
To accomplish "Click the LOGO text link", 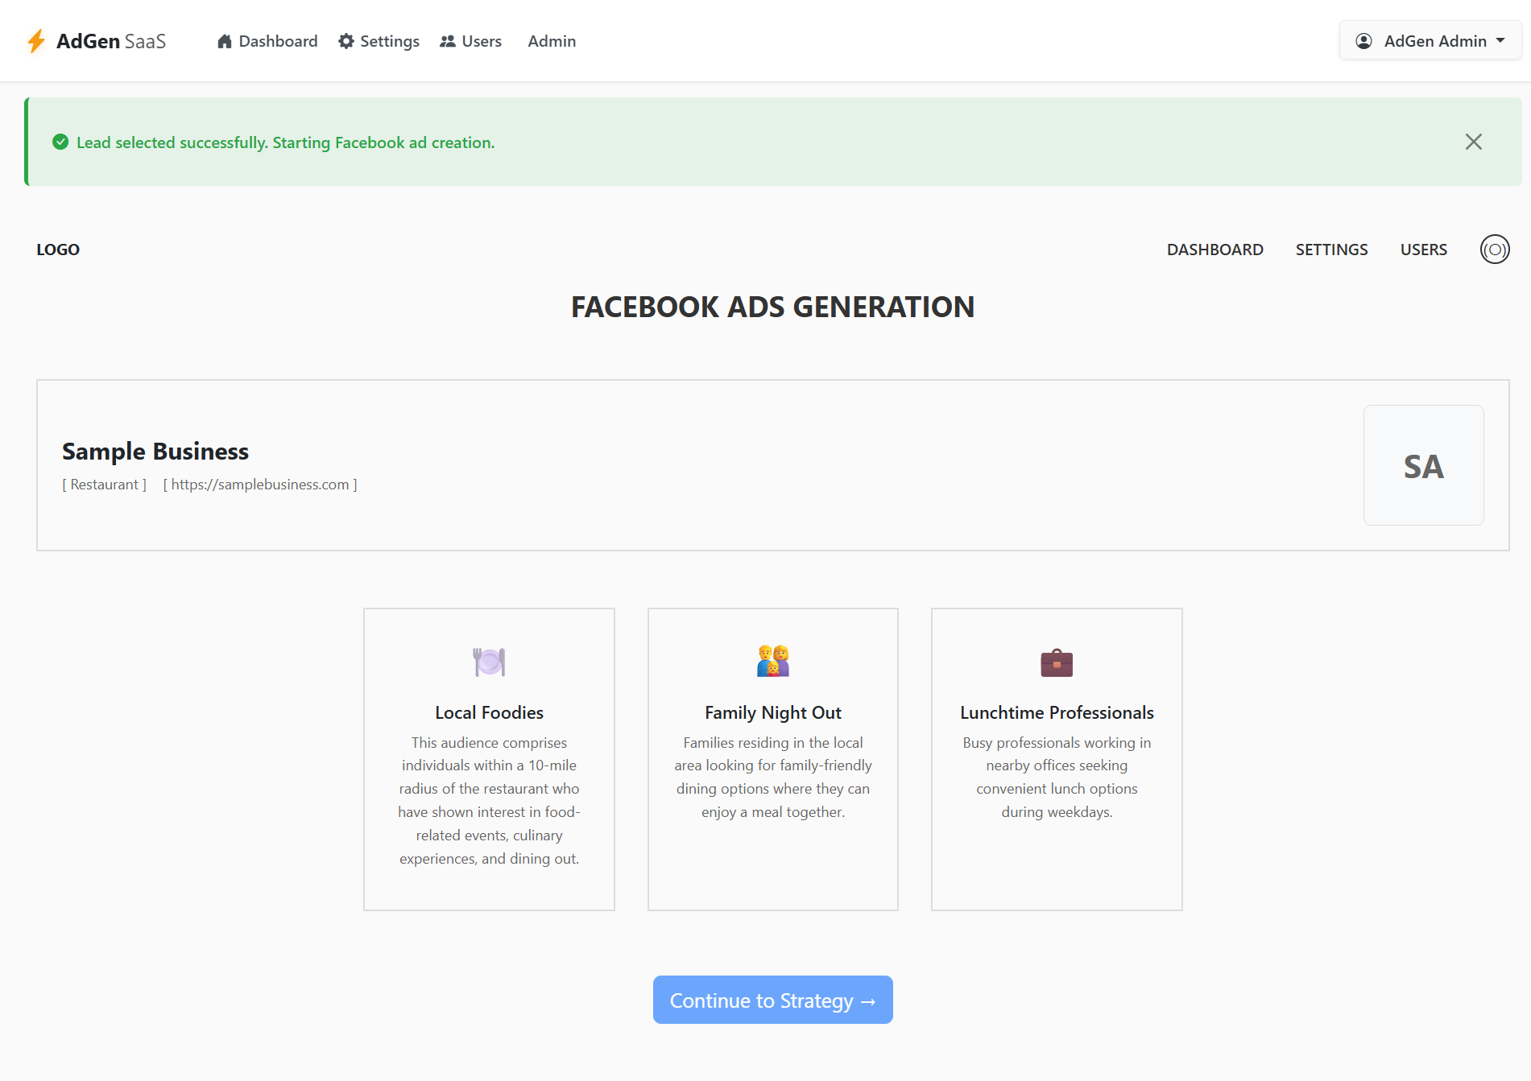I will click(x=58, y=250).
